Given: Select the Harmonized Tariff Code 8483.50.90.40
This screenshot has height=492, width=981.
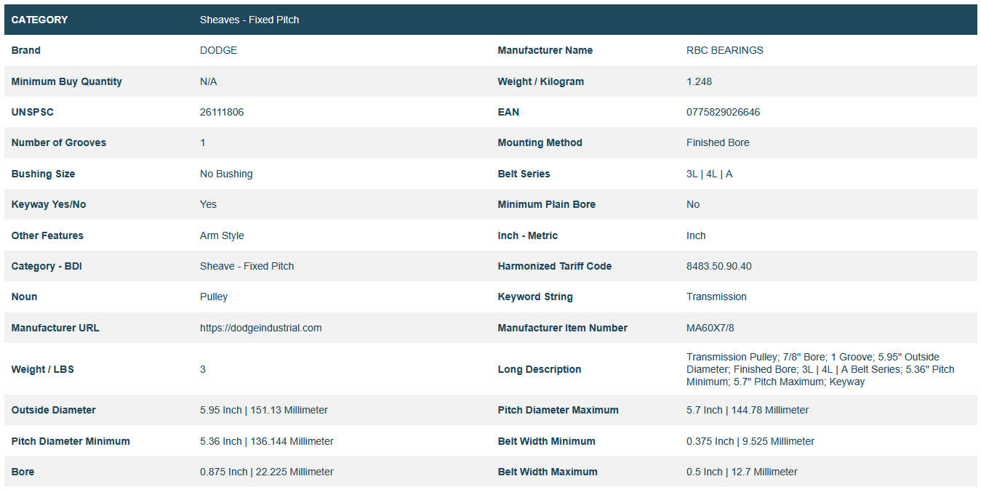Looking at the screenshot, I should click(x=718, y=266).
